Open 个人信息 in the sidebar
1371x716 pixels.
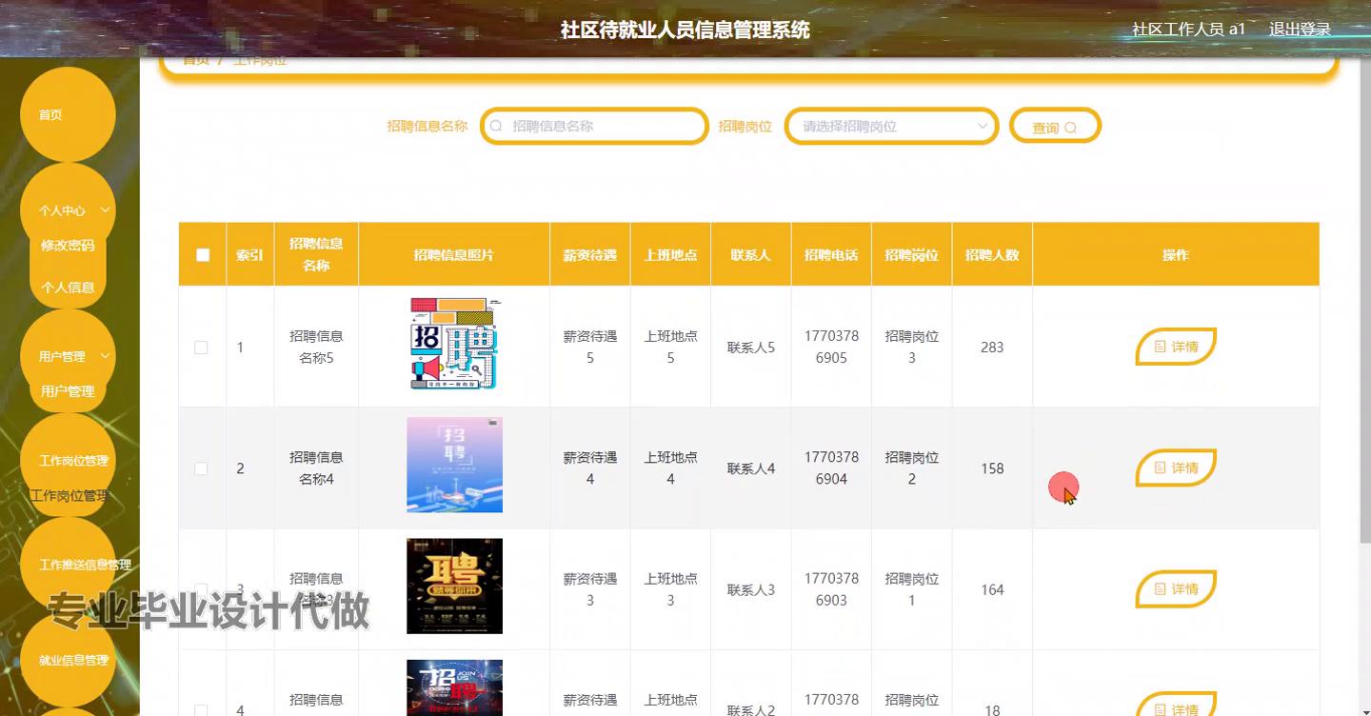(x=68, y=287)
